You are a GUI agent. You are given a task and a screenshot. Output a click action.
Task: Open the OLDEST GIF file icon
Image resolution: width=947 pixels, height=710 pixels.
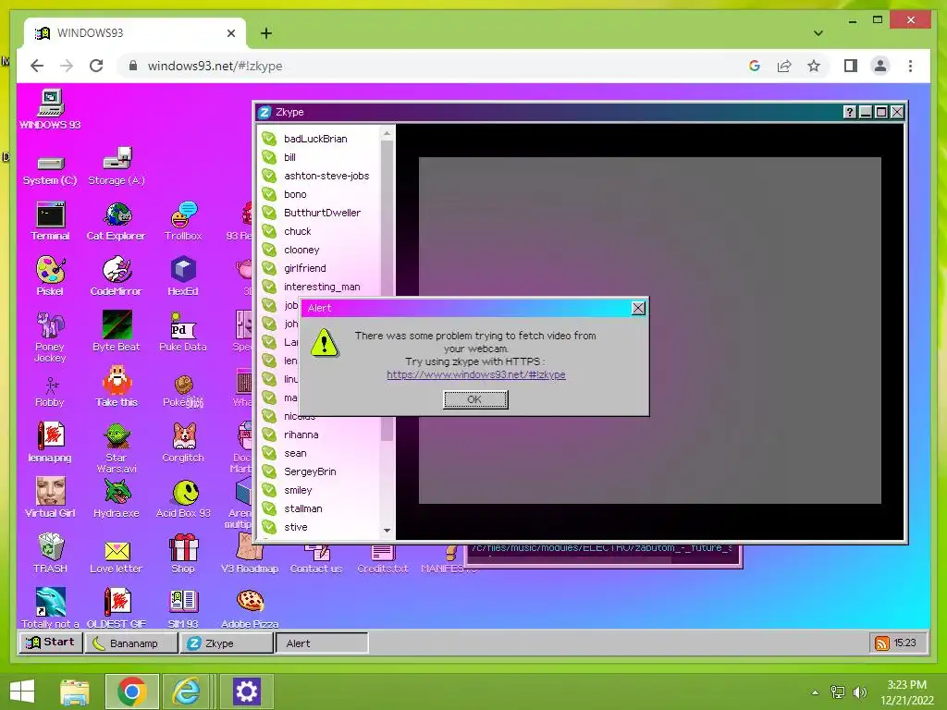(117, 608)
